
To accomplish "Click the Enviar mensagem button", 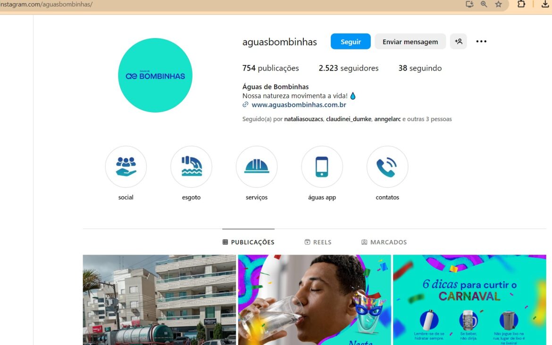I will coord(410,41).
